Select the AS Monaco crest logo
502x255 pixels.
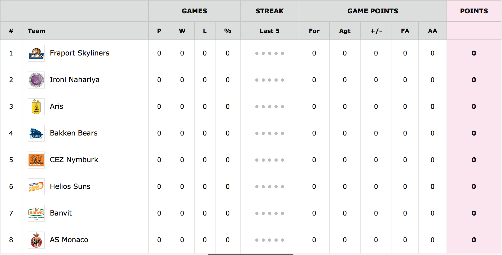pyautogui.click(x=36, y=240)
